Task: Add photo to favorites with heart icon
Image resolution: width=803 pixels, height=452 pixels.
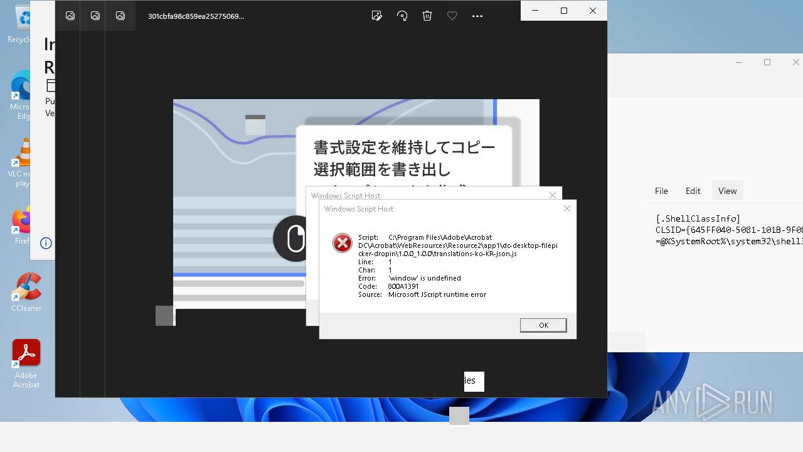Action: (x=452, y=16)
